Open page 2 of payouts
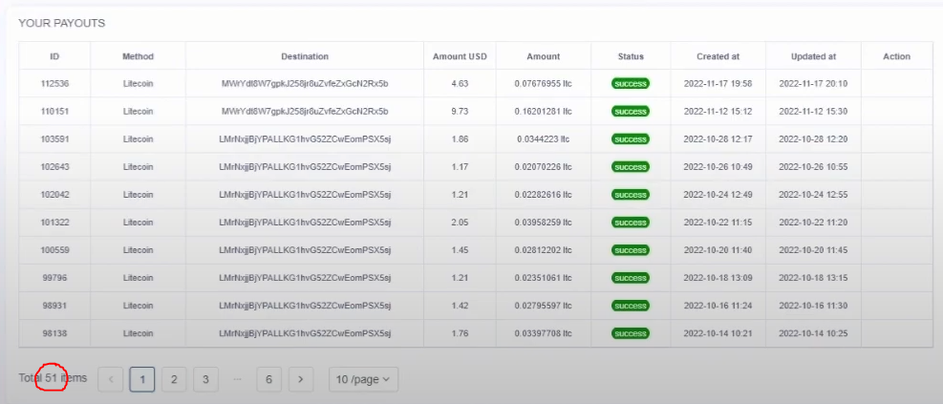The height and width of the screenshot is (404, 943). (x=174, y=379)
